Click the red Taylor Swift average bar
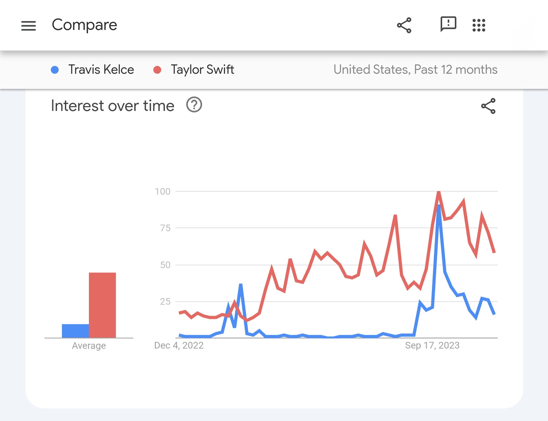This screenshot has height=421, width=548. (x=102, y=305)
